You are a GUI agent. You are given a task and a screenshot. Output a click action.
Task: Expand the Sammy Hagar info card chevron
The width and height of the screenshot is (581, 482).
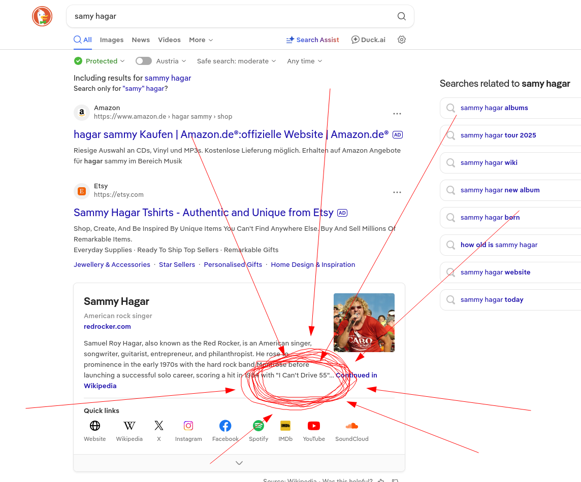click(x=239, y=463)
